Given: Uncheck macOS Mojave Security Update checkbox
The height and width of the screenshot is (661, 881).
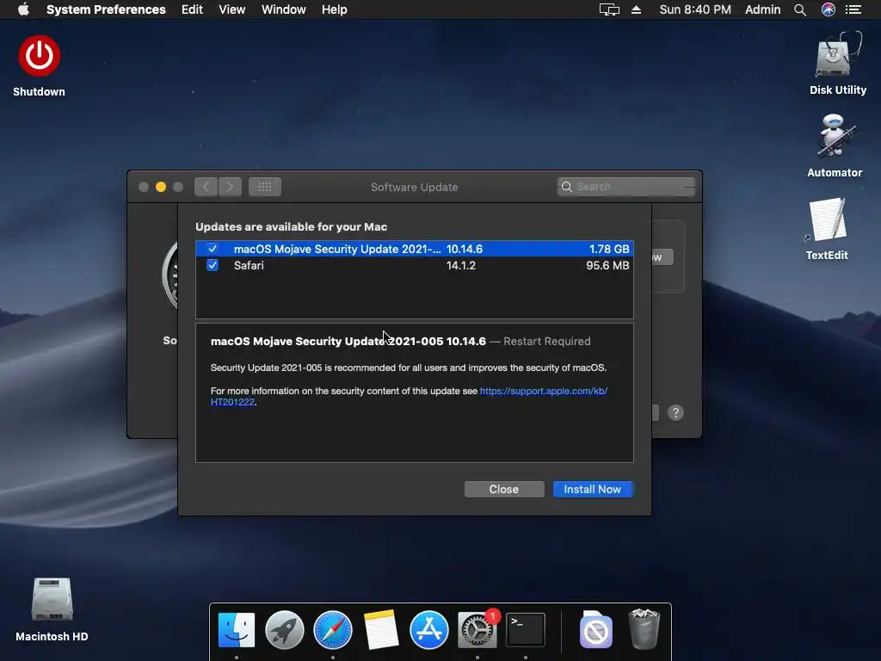Looking at the screenshot, I should click(x=213, y=249).
